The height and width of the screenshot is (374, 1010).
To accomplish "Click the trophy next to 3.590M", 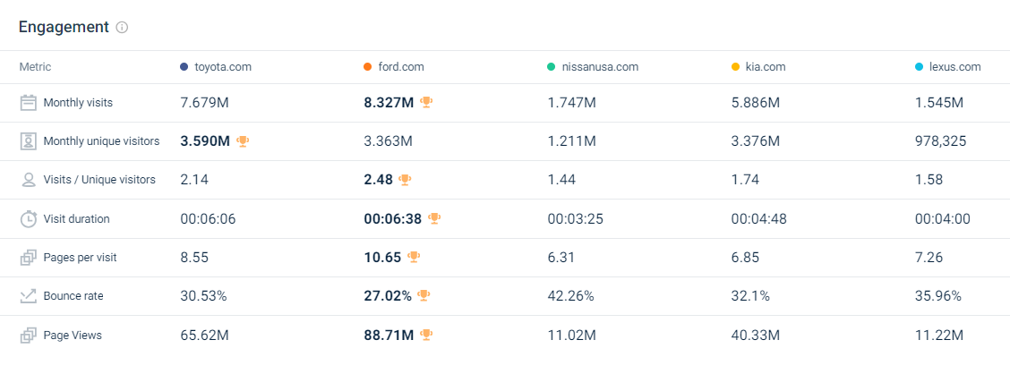I will (242, 141).
